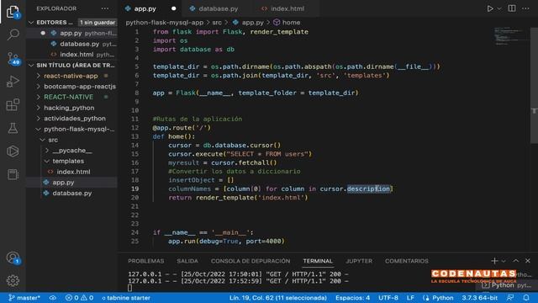Open the run options dropdown arrow
The image size is (538, 303).
[x=499, y=8]
